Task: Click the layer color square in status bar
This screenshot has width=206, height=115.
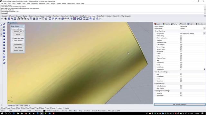Action: tap(44, 111)
